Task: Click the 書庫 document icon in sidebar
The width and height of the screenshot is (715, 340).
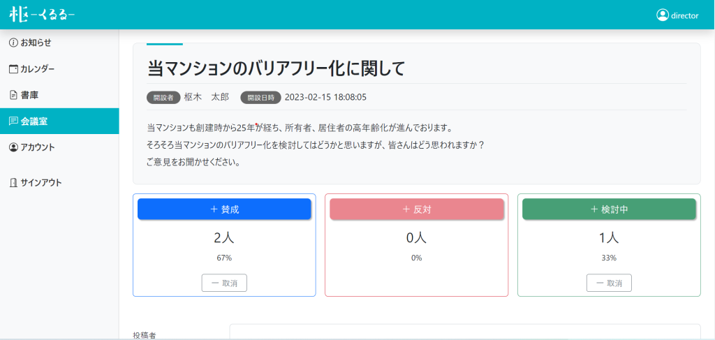Action: pos(14,95)
